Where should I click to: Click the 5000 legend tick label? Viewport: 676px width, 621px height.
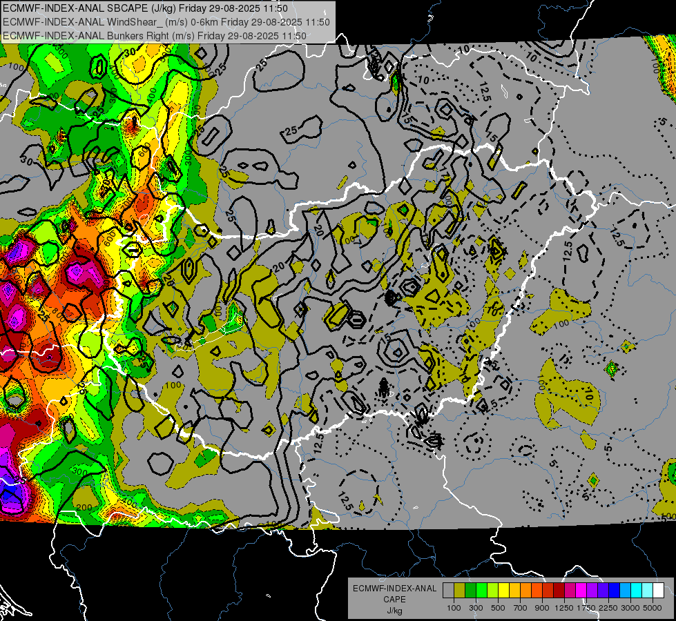653,608
